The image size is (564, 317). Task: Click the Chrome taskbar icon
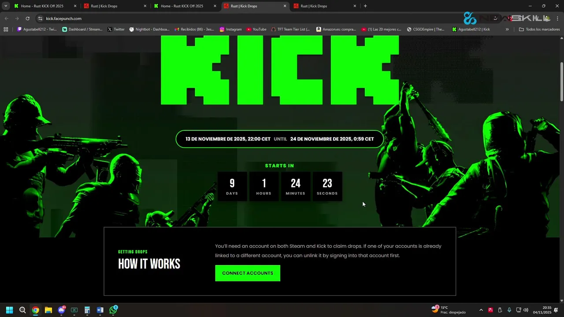(x=35, y=310)
